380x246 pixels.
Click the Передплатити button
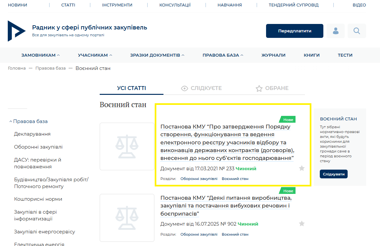click(295, 31)
